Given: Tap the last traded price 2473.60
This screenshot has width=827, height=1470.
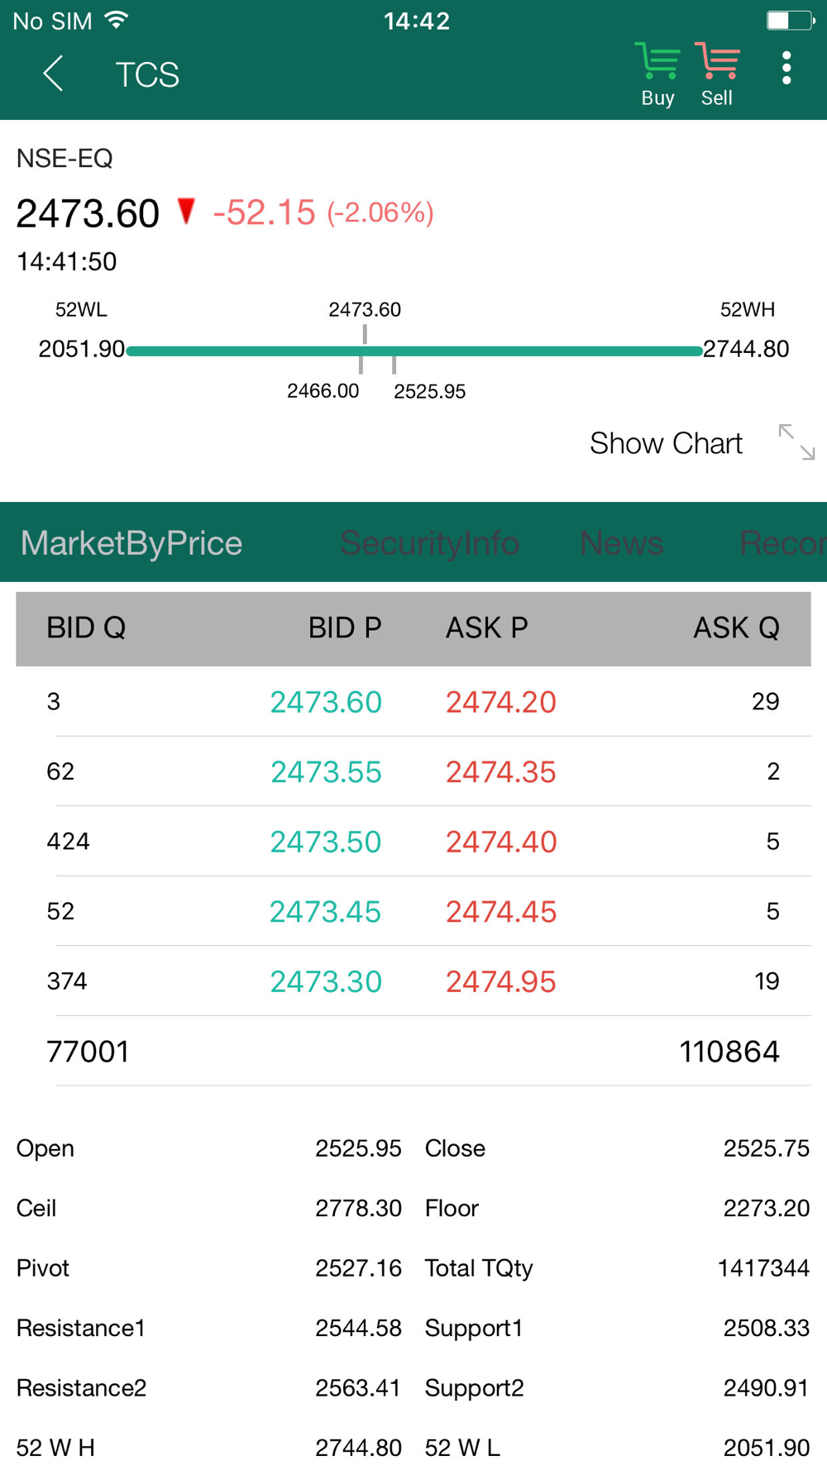Looking at the screenshot, I should (88, 213).
